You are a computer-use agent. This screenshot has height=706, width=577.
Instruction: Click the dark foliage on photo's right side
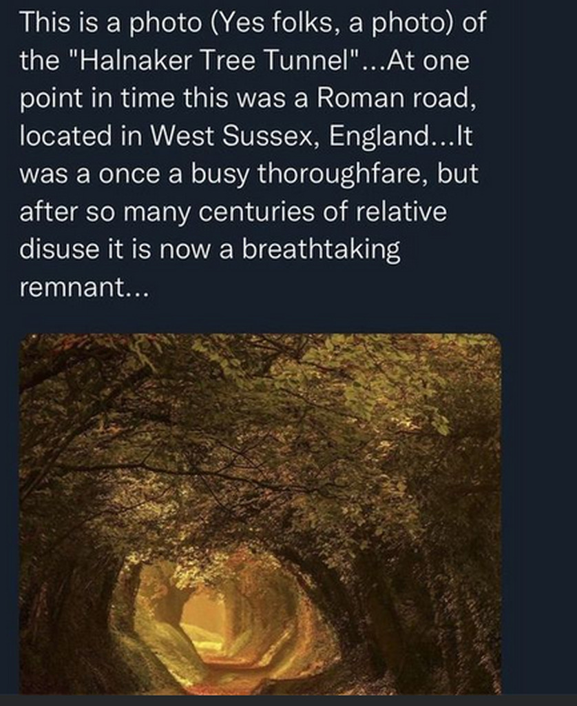tap(441, 563)
